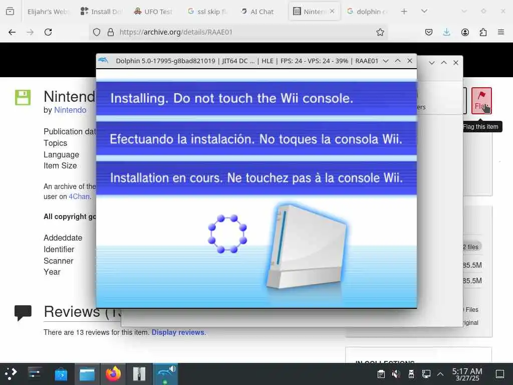Screen dimensions: 513x385
Task: Switch to dolphin Google search tab
Action: (x=368, y=12)
